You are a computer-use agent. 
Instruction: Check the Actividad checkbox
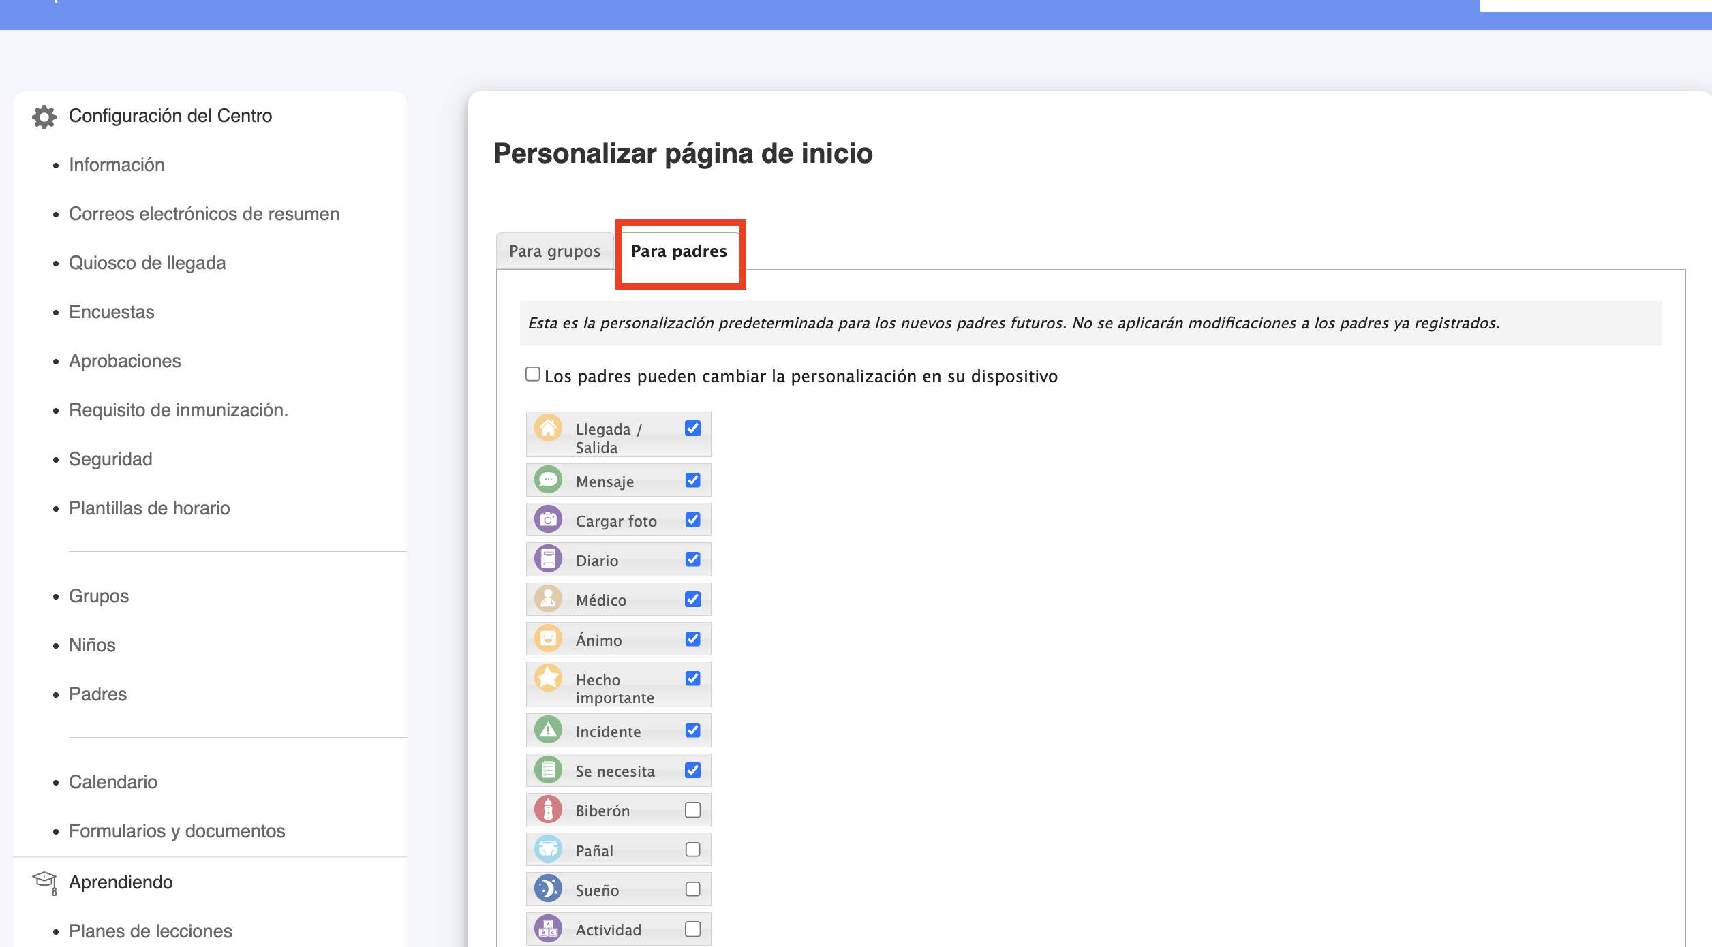tap(692, 929)
